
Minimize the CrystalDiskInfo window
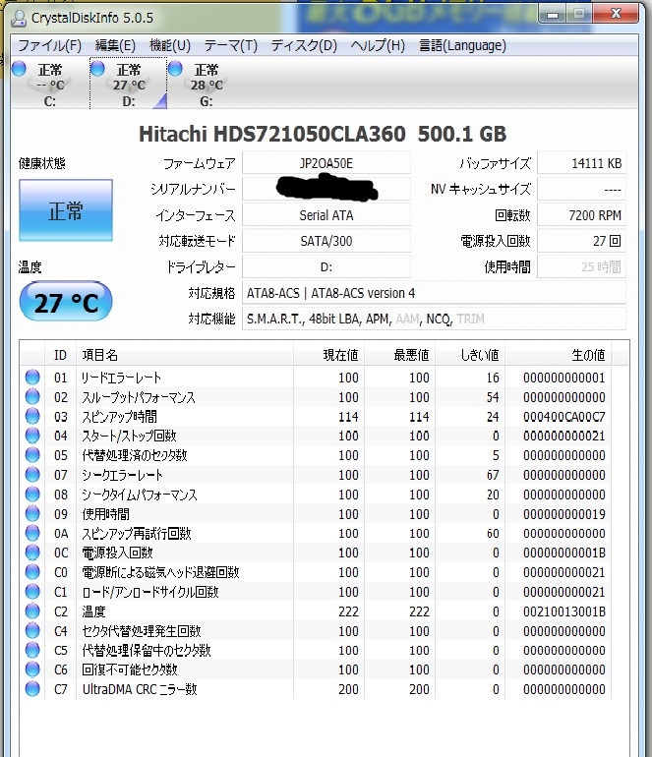point(553,15)
